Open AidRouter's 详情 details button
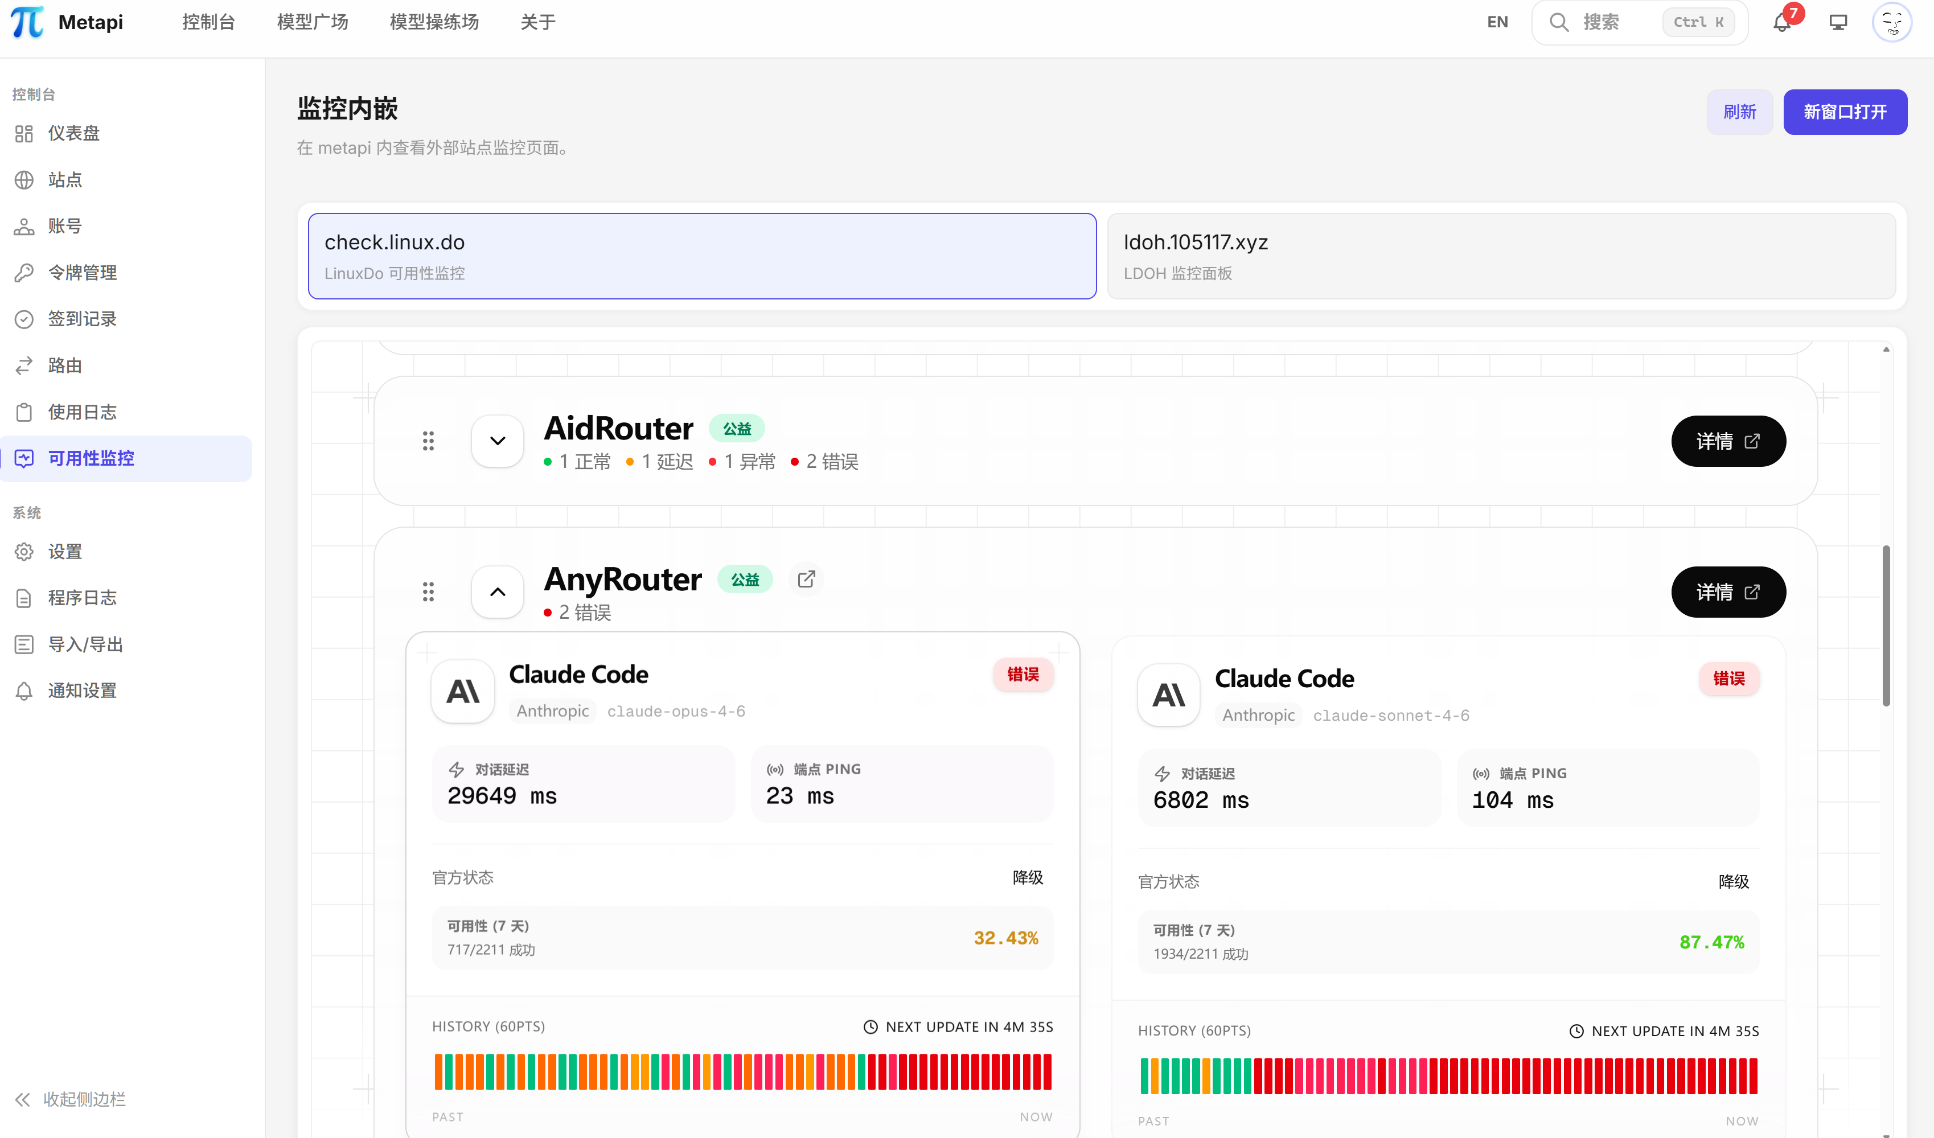Screen dimensions: 1934x1138 click(x=1728, y=441)
